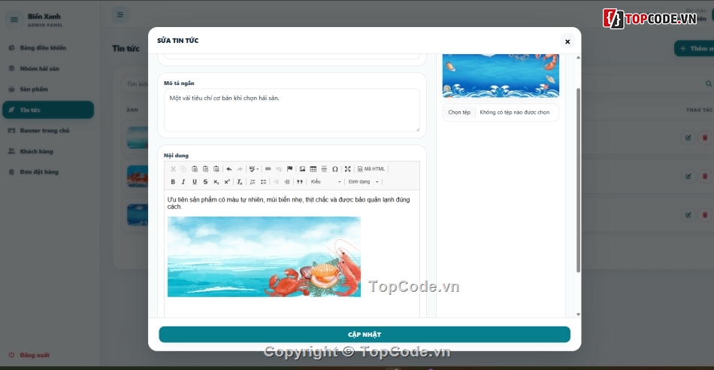Screen dimensions: 714x370
Task: Click the Không có tệp nào được chọn text
Action: point(515,113)
